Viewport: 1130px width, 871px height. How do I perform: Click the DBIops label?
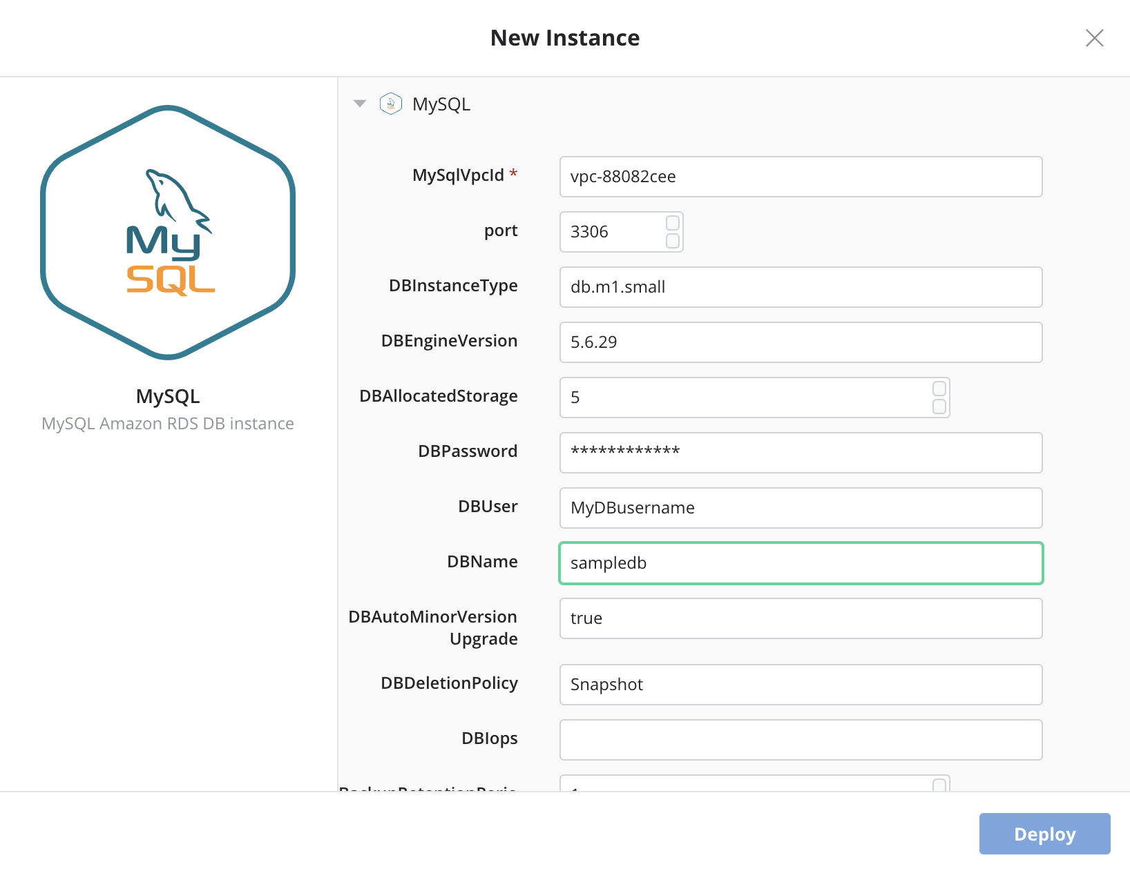coord(490,738)
